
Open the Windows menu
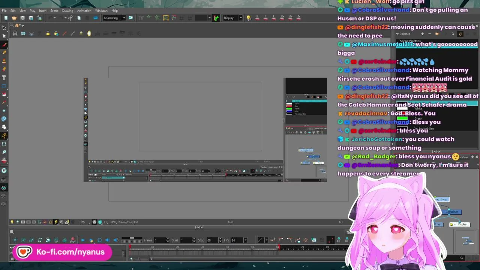(101, 10)
